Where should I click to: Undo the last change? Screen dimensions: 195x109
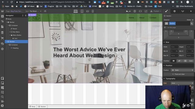[x=127, y=11]
